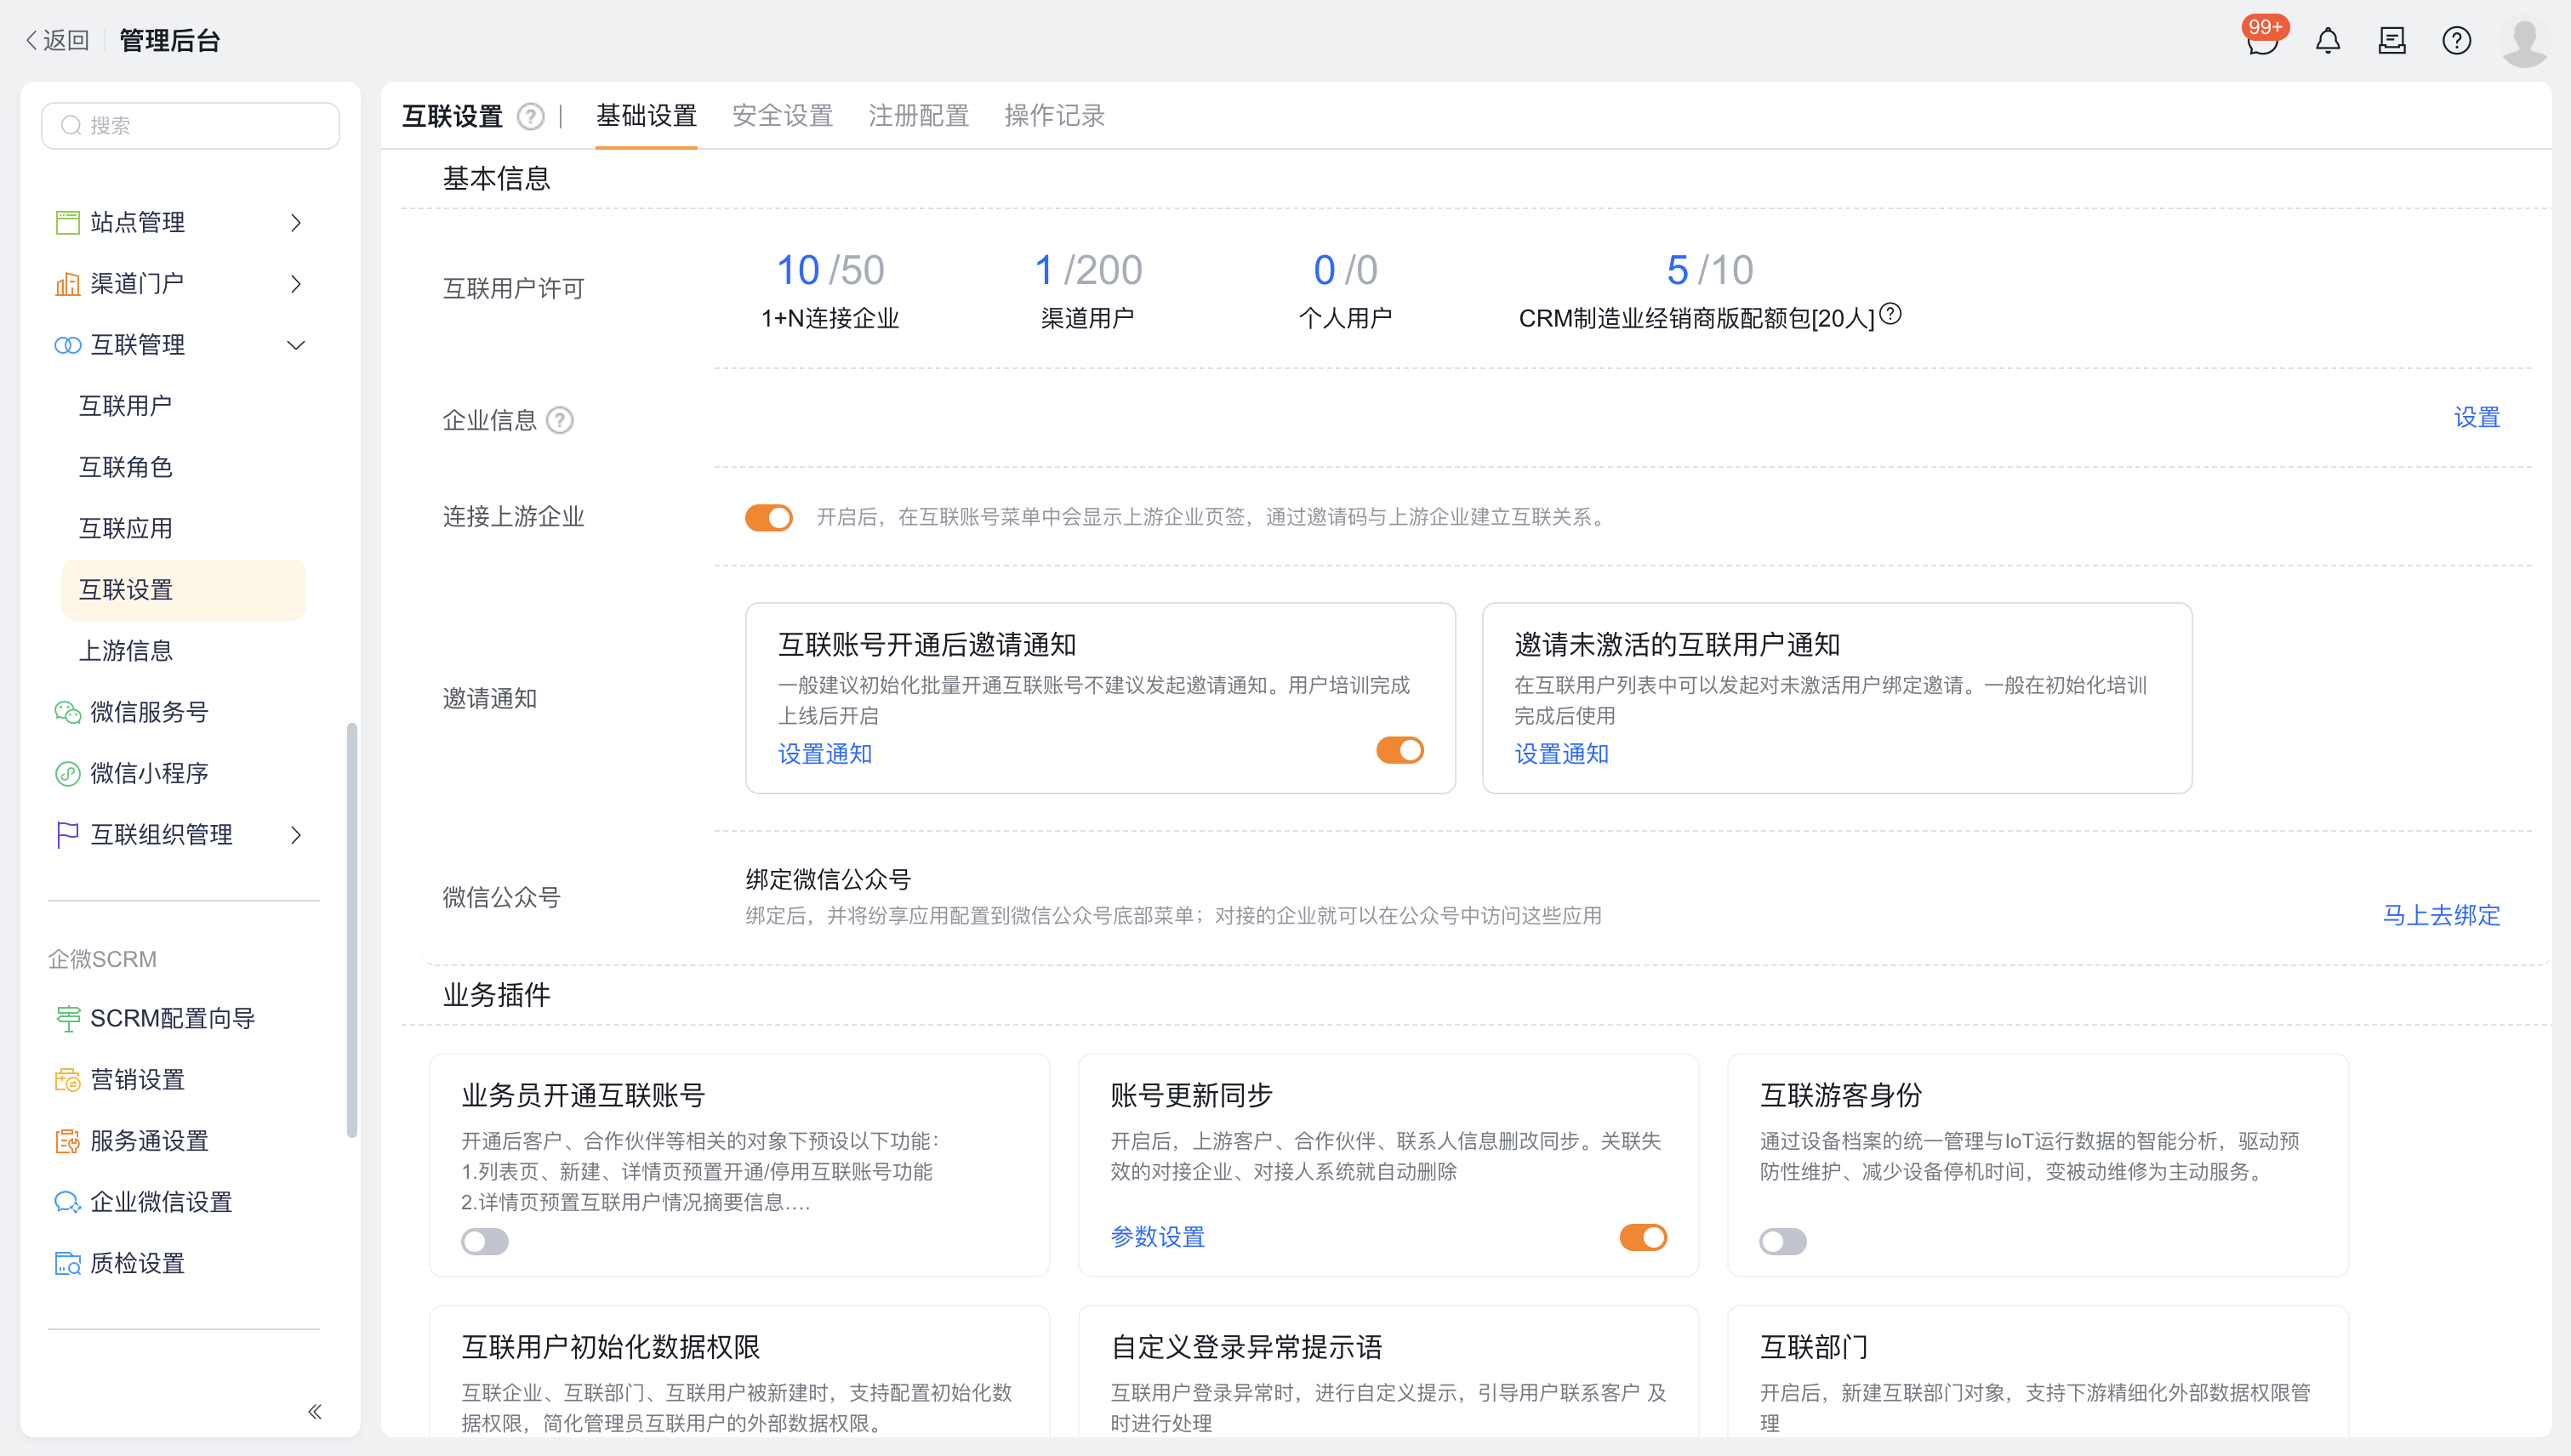Click the sidebar vertical scrollbar

pyautogui.click(x=351, y=930)
